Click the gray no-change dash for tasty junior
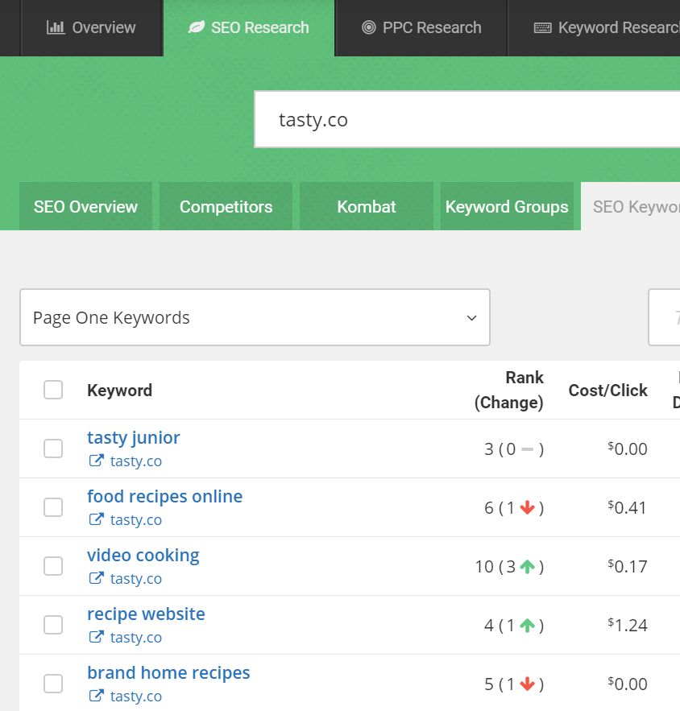 (527, 449)
